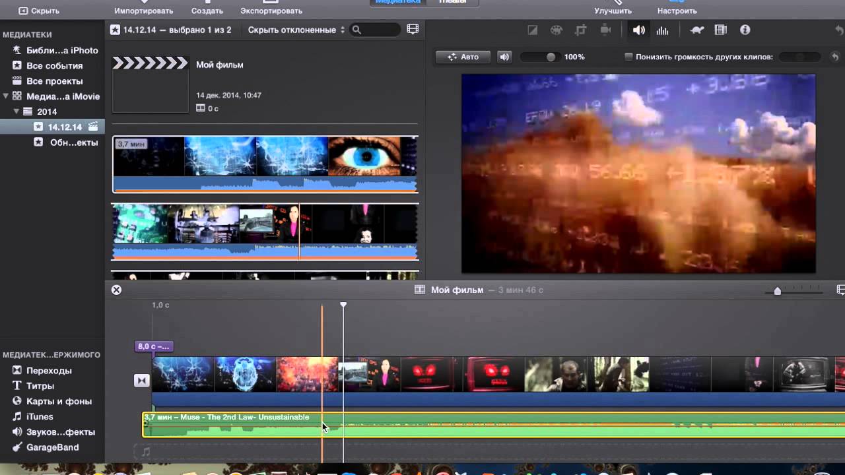Click Импортировать in the toolbar

(143, 11)
